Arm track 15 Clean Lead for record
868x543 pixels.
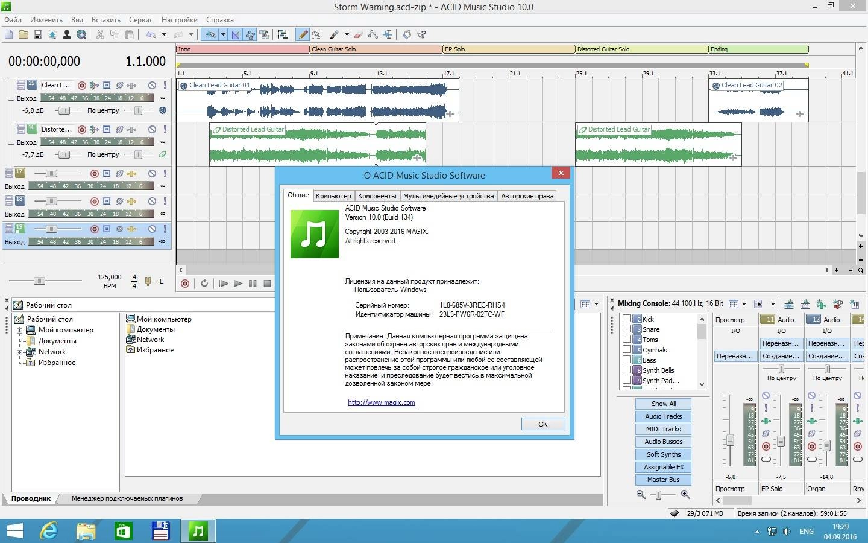click(82, 86)
